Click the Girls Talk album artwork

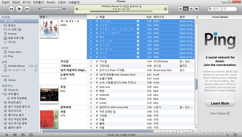49,29
